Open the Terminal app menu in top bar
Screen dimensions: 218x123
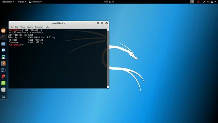[x=35, y=2]
